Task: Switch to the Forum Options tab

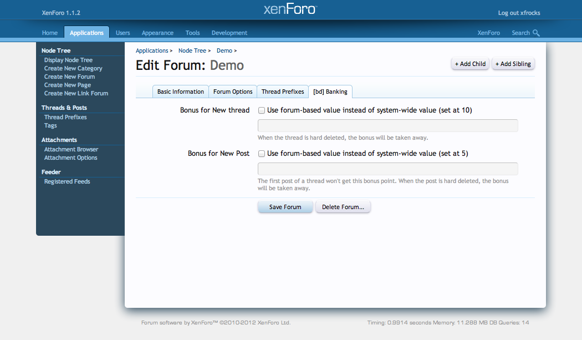Action: tap(233, 92)
